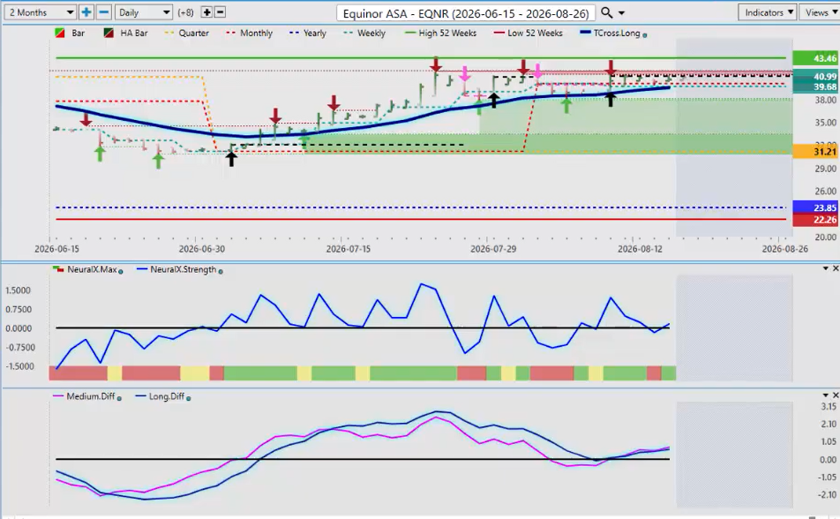Click the 2026-06-15 date axis label

(56, 249)
